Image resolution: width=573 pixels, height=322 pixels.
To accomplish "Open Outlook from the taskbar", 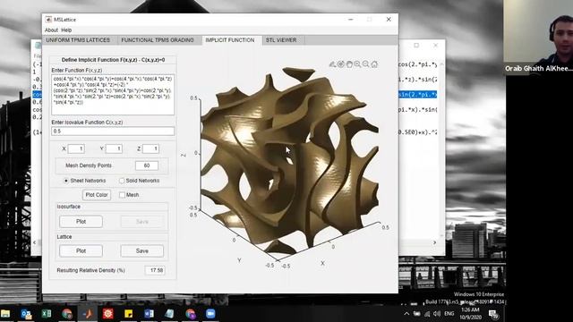I will point(26,314).
